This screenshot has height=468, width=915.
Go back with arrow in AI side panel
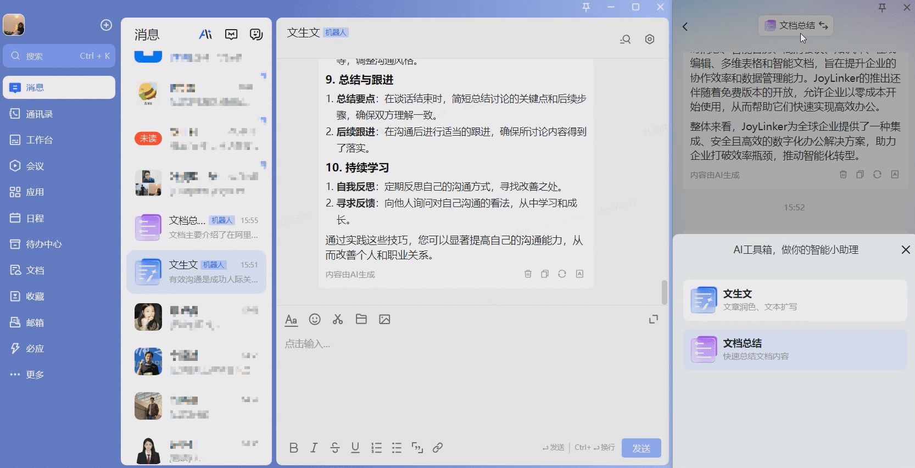pos(685,26)
